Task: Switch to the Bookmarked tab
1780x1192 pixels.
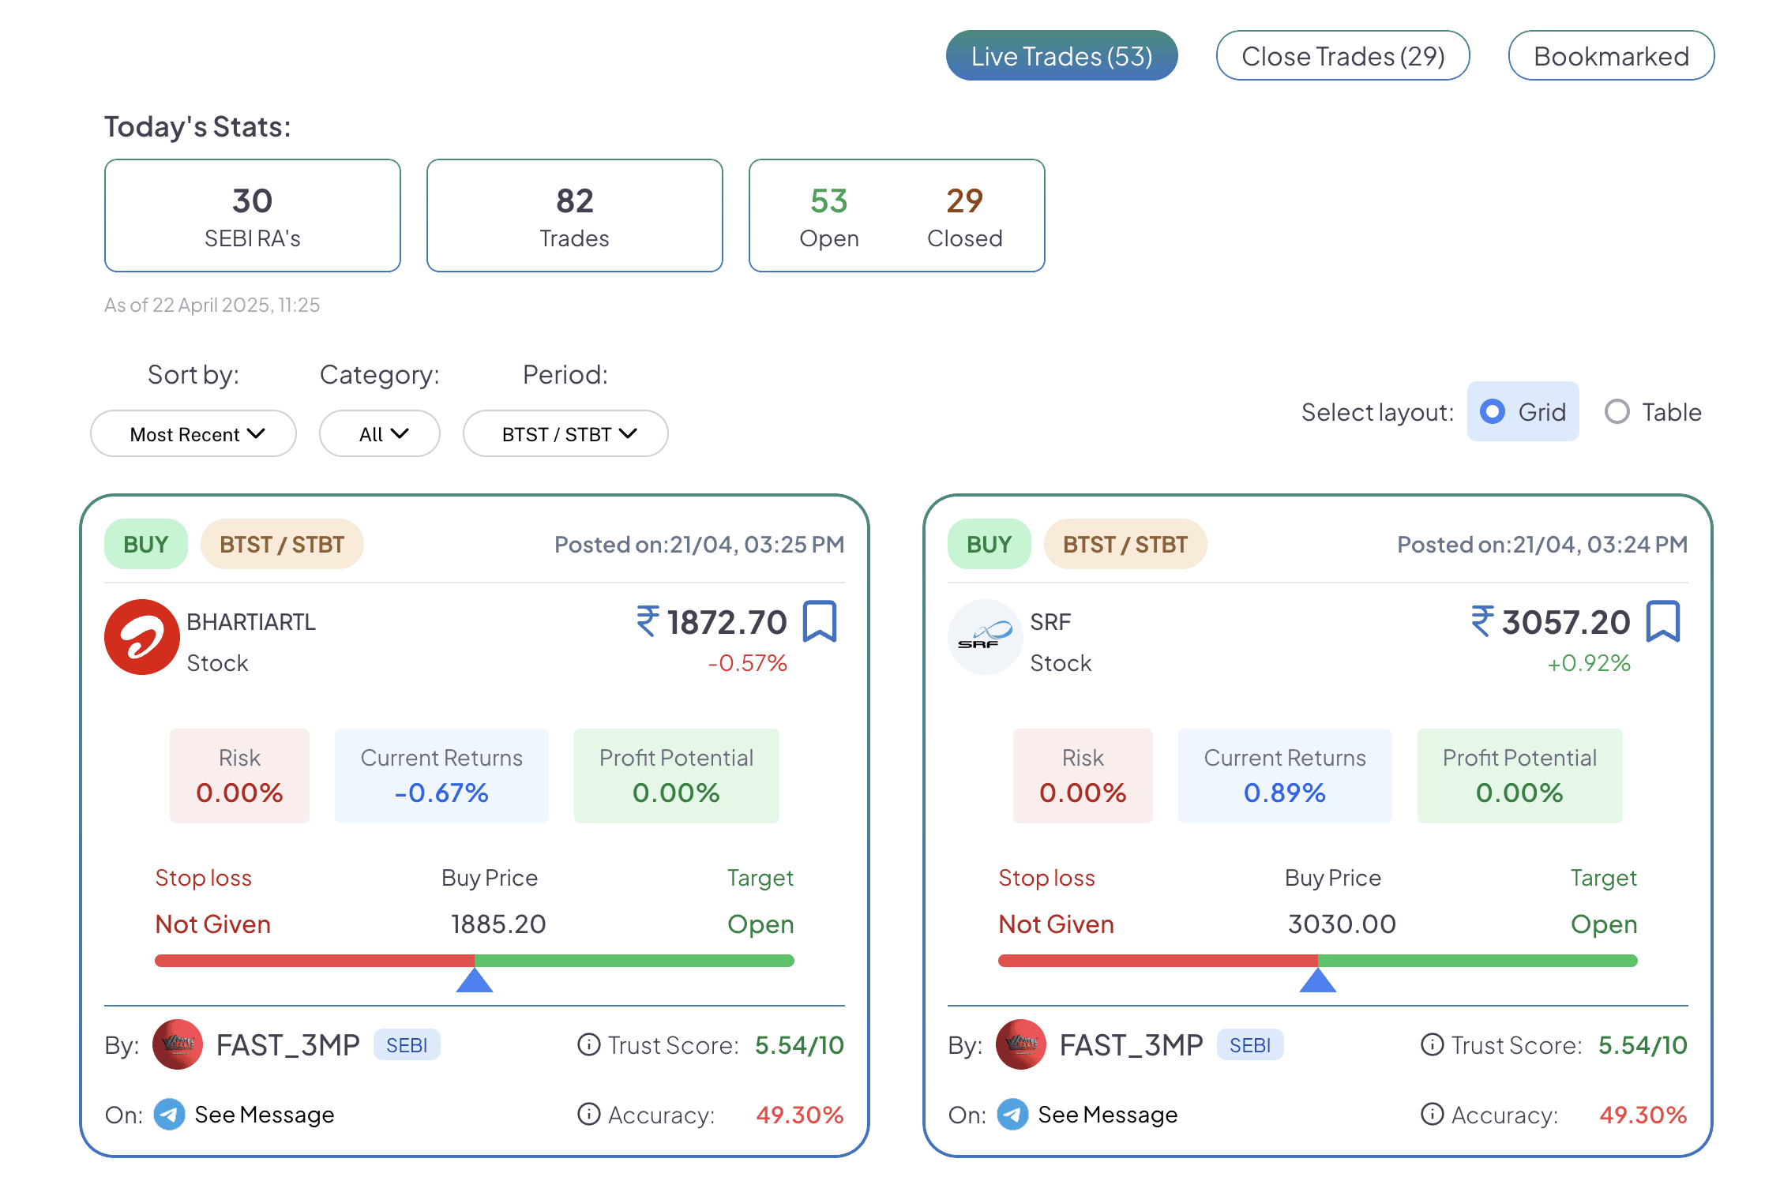Action: pos(1611,55)
